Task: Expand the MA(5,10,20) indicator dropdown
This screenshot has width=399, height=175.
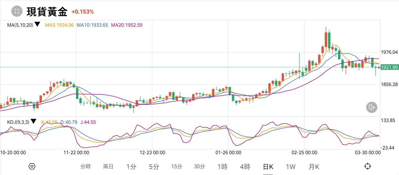Action: click(37, 25)
